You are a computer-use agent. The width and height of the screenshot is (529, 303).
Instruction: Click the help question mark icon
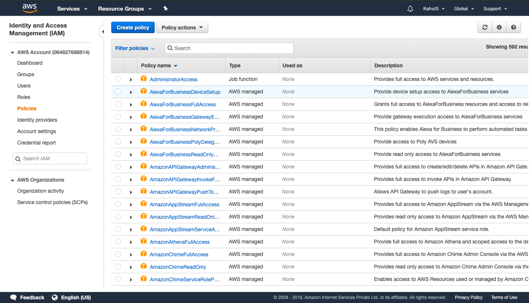click(x=514, y=27)
